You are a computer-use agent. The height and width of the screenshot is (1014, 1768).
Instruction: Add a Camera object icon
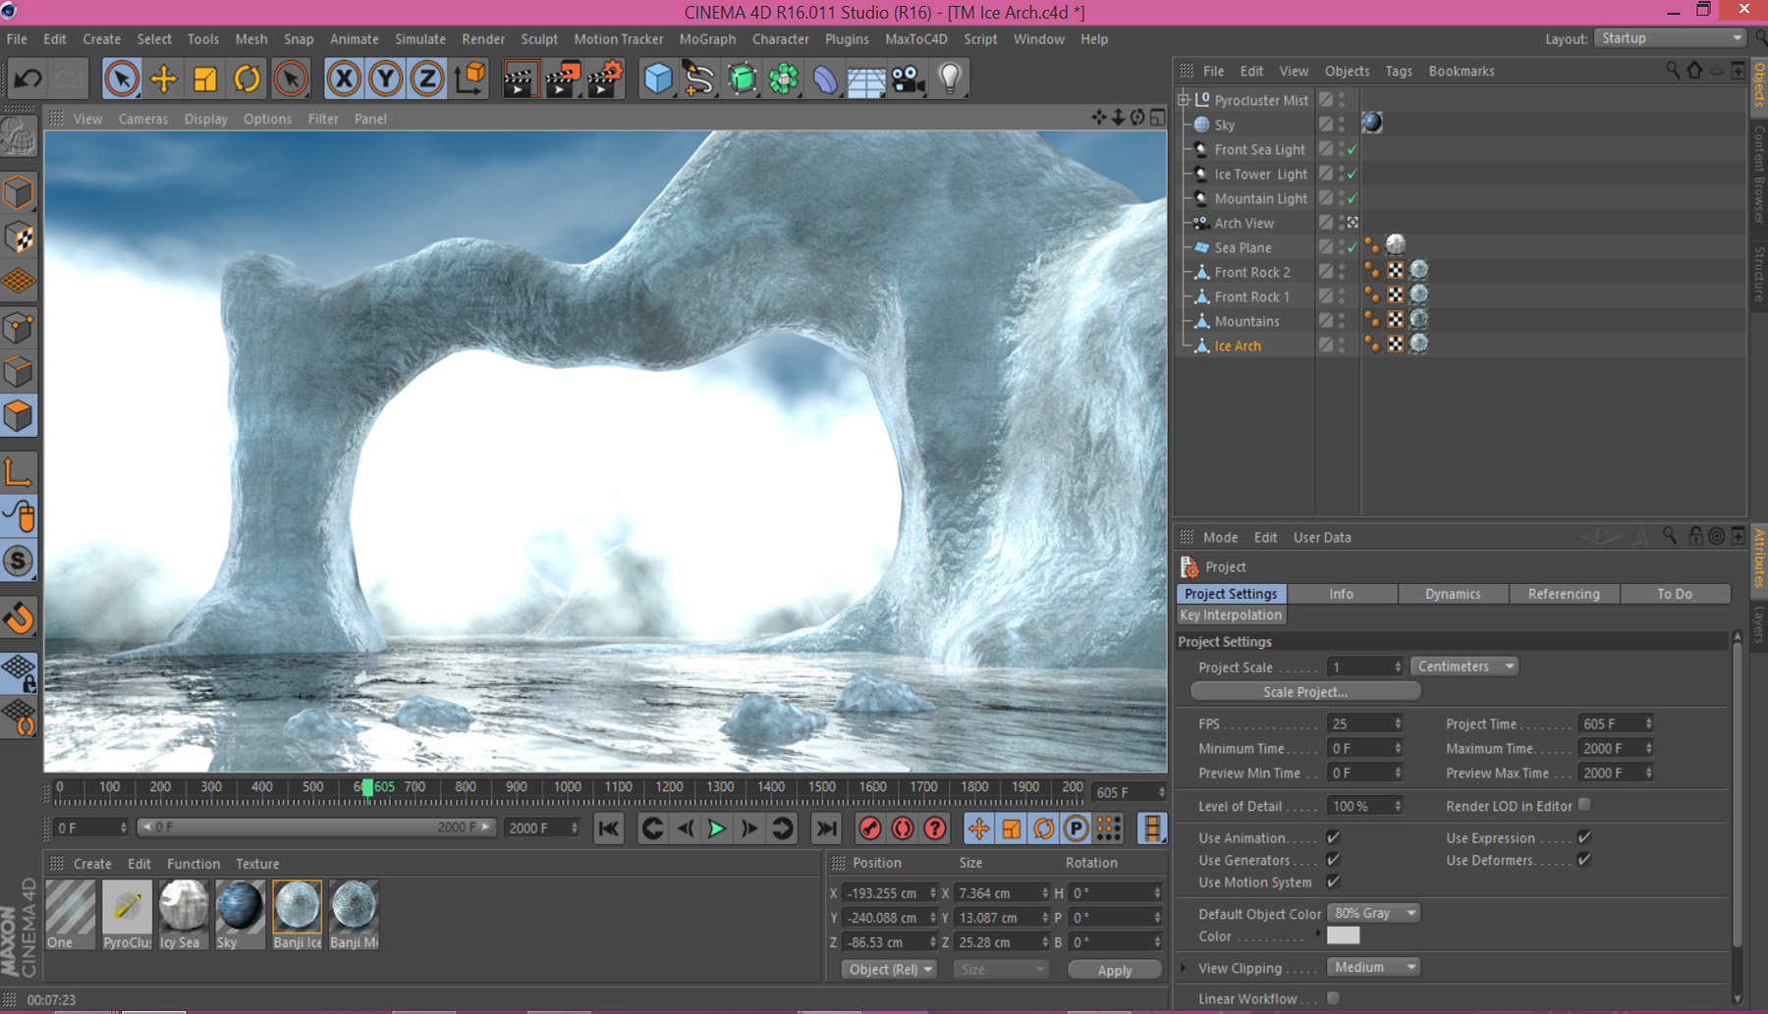(x=909, y=79)
